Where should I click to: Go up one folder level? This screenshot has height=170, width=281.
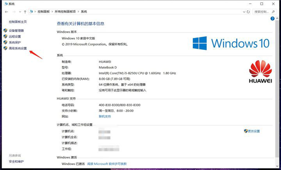25,12
